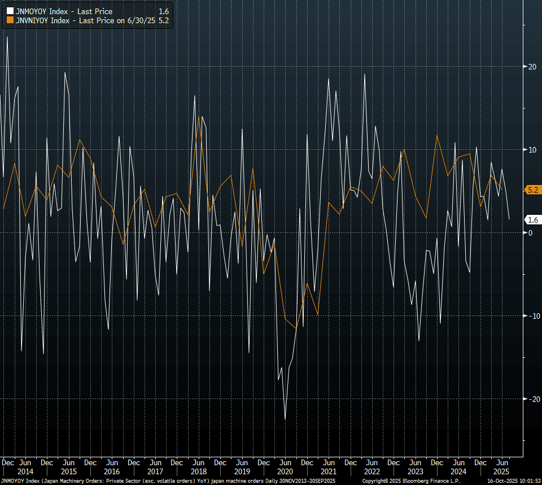
Task: Click the 20 tick label on the y-axis
Action: (x=532, y=67)
